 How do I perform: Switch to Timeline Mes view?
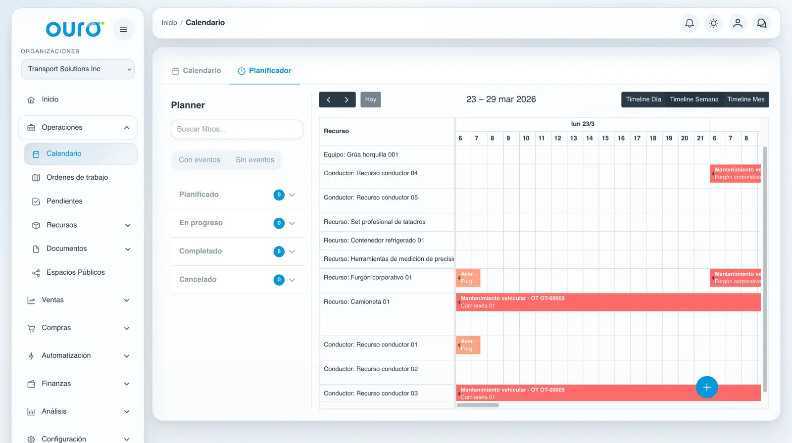(x=746, y=99)
